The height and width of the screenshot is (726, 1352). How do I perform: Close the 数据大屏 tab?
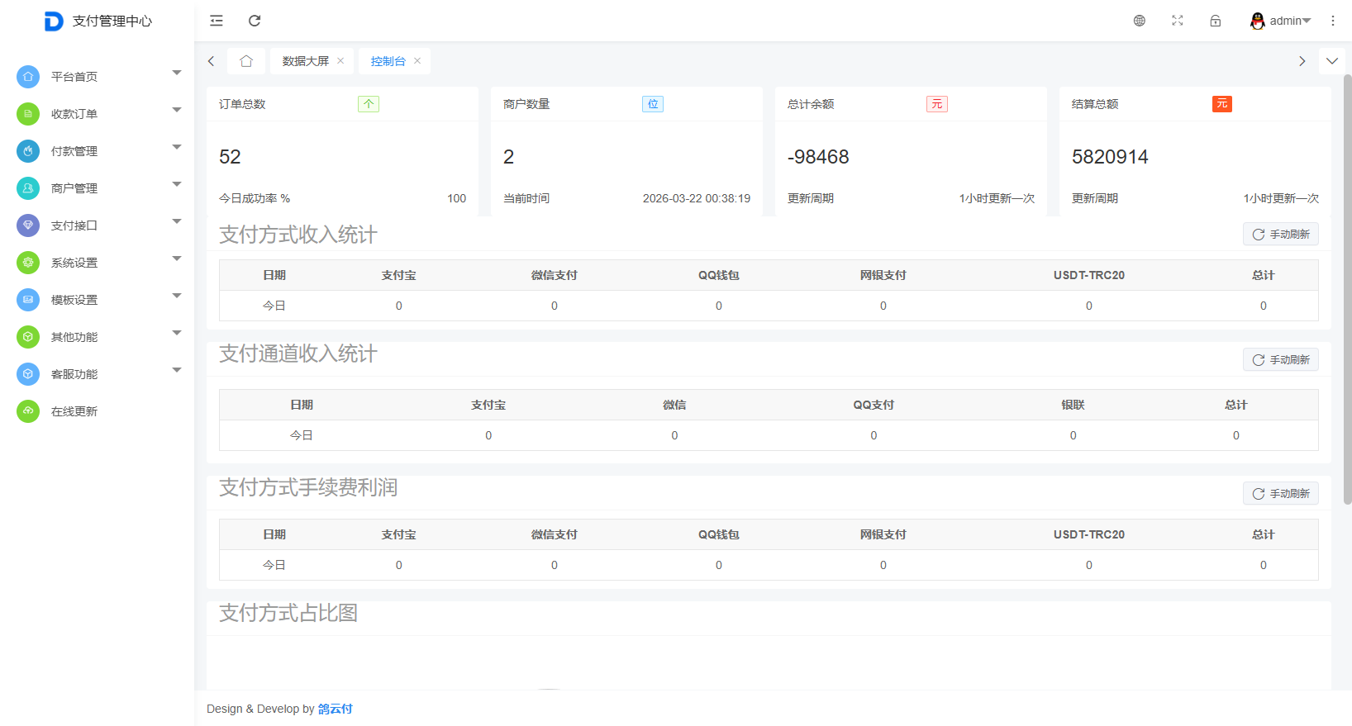[340, 61]
